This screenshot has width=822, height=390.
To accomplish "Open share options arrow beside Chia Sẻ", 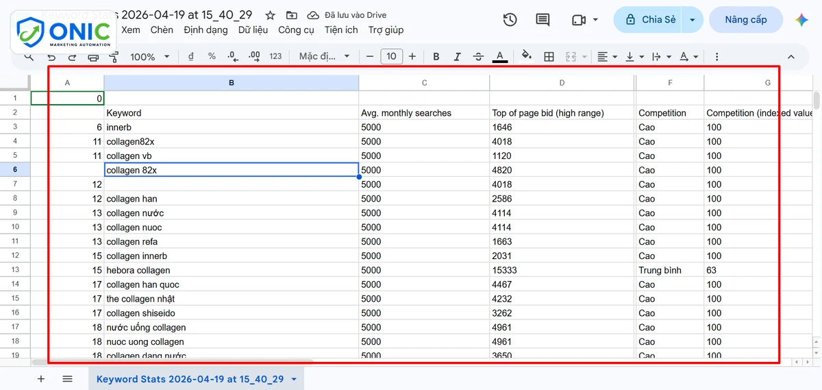I will click(693, 20).
